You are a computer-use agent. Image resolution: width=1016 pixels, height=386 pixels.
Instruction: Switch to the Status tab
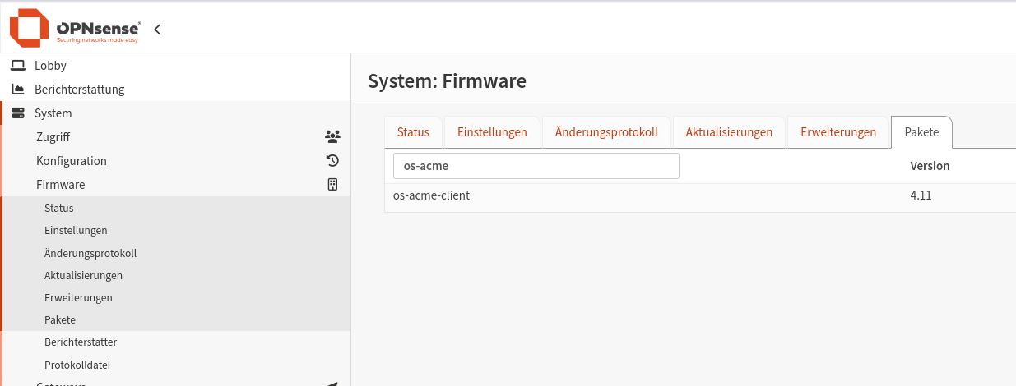click(413, 132)
